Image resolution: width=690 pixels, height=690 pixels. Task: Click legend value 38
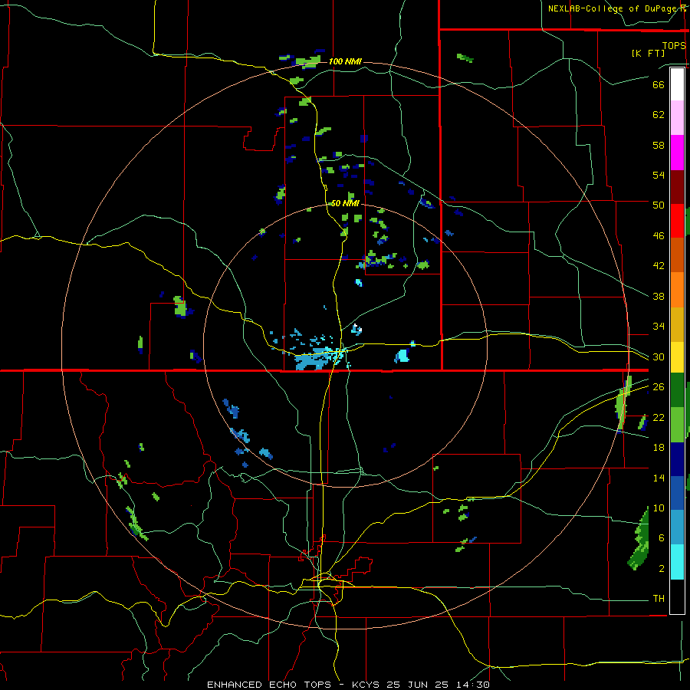pos(659,296)
